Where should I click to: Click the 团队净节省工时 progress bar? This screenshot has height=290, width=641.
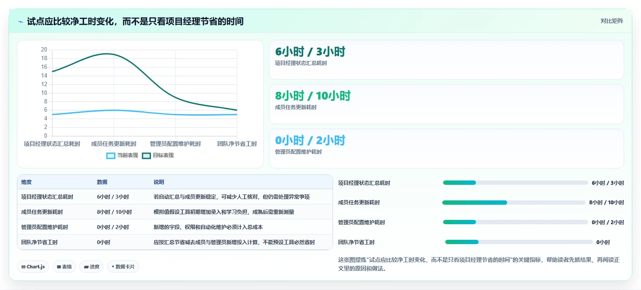pyautogui.click(x=519, y=242)
